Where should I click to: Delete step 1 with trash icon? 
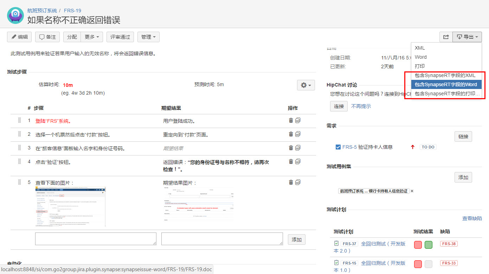pos(291,121)
